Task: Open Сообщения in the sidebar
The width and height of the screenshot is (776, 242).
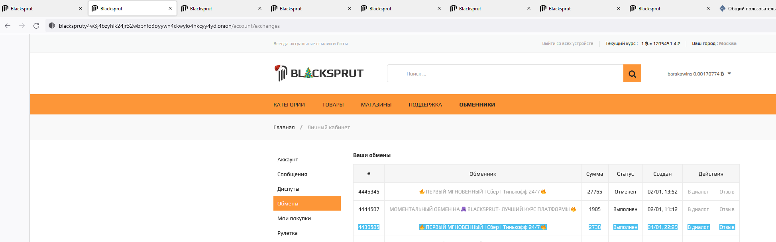Action: pyautogui.click(x=292, y=174)
